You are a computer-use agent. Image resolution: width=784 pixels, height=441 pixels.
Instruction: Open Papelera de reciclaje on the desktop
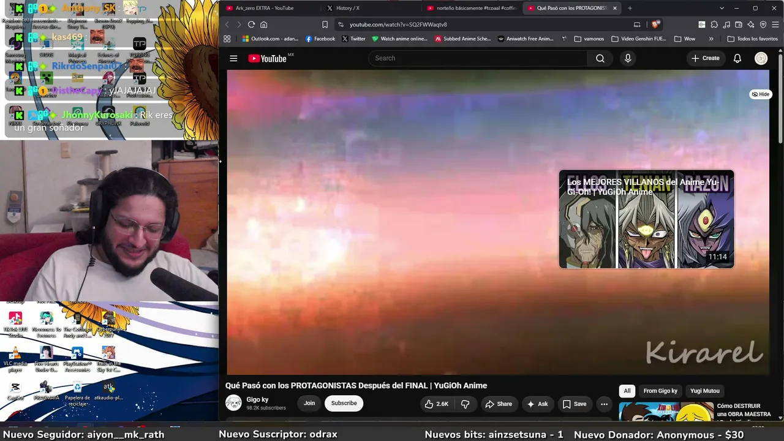click(77, 393)
